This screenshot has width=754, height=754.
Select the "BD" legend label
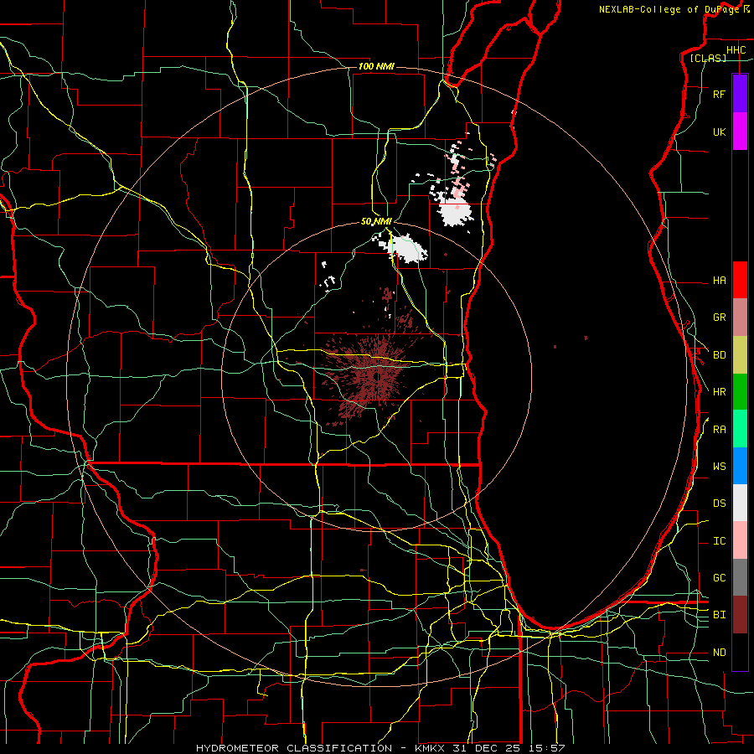tap(719, 355)
